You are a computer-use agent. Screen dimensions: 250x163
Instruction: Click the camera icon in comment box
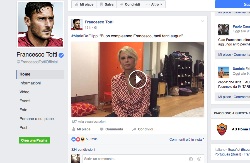(x=191, y=159)
